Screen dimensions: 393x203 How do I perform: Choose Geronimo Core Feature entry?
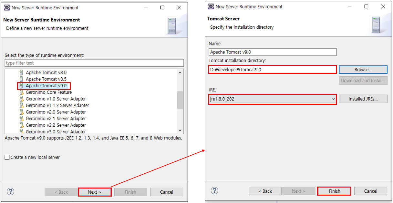pyautogui.click(x=49, y=92)
